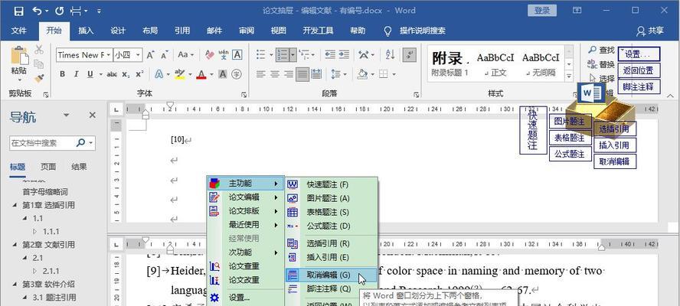The width and height of the screenshot is (680, 306).
Task: Toggle underline formatting
Action: pyautogui.click(x=90, y=74)
